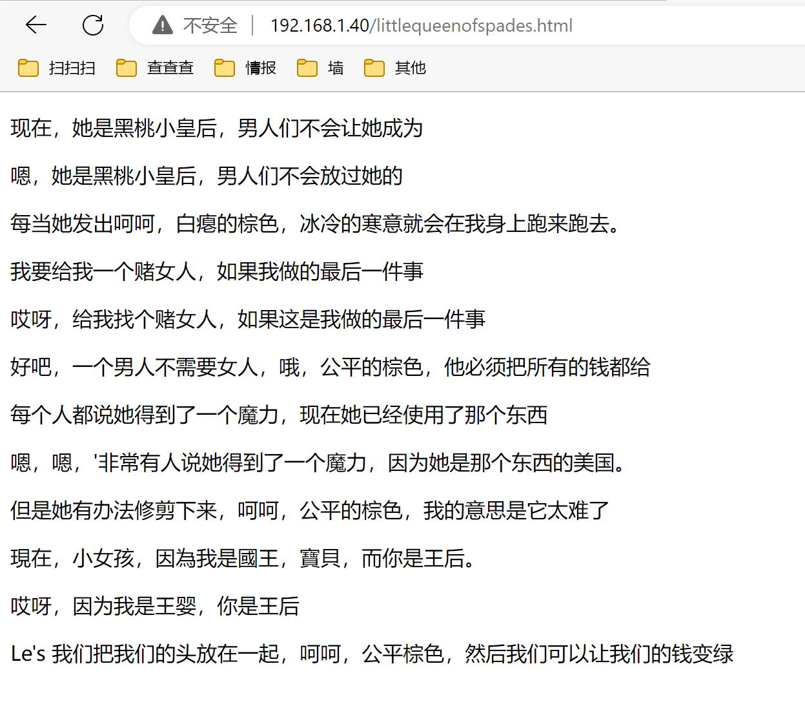The width and height of the screenshot is (805, 717).
Task: Click the line 我要给我一个赌女人，如果我做的最后一件事
Action: click(217, 271)
